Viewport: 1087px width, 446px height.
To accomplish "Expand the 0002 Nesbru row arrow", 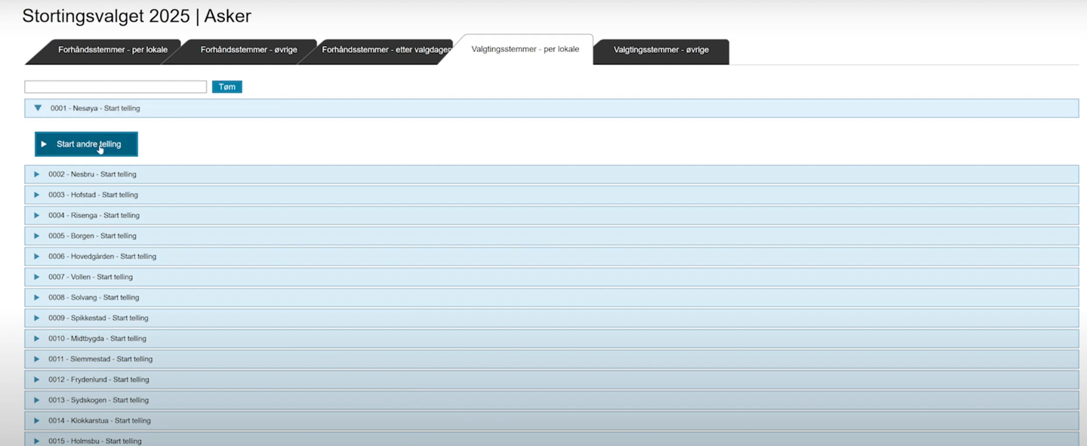I will click(36, 174).
